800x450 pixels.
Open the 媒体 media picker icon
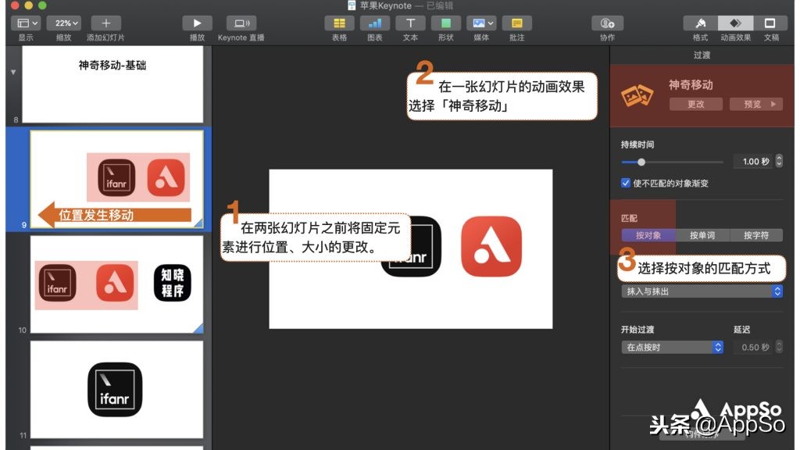click(480, 23)
